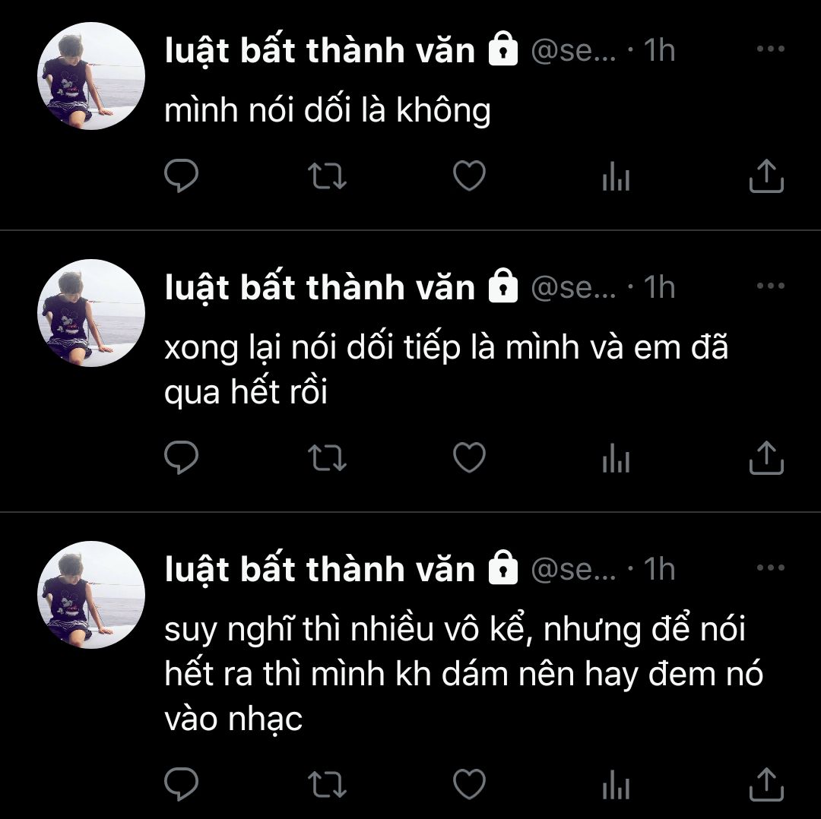The width and height of the screenshot is (821, 819).
Task: Share the second tweet
Action: coord(766,457)
